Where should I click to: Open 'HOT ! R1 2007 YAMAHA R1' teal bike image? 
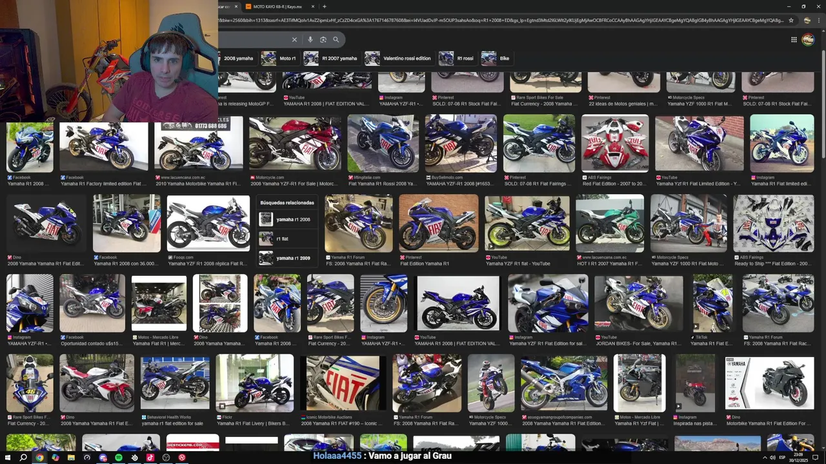click(x=610, y=223)
